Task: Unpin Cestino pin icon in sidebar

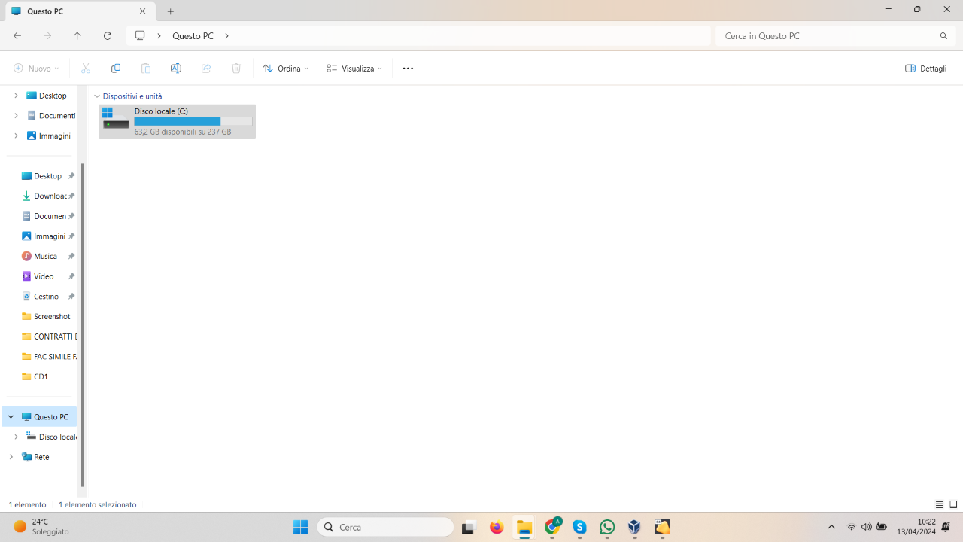Action: (x=71, y=297)
